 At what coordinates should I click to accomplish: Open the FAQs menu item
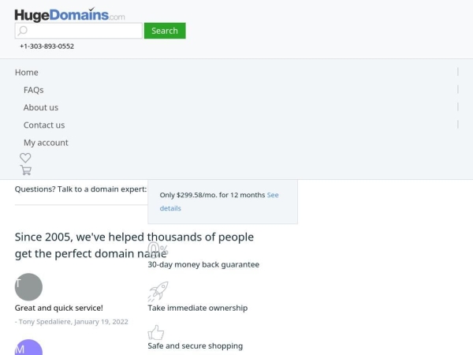(33, 90)
